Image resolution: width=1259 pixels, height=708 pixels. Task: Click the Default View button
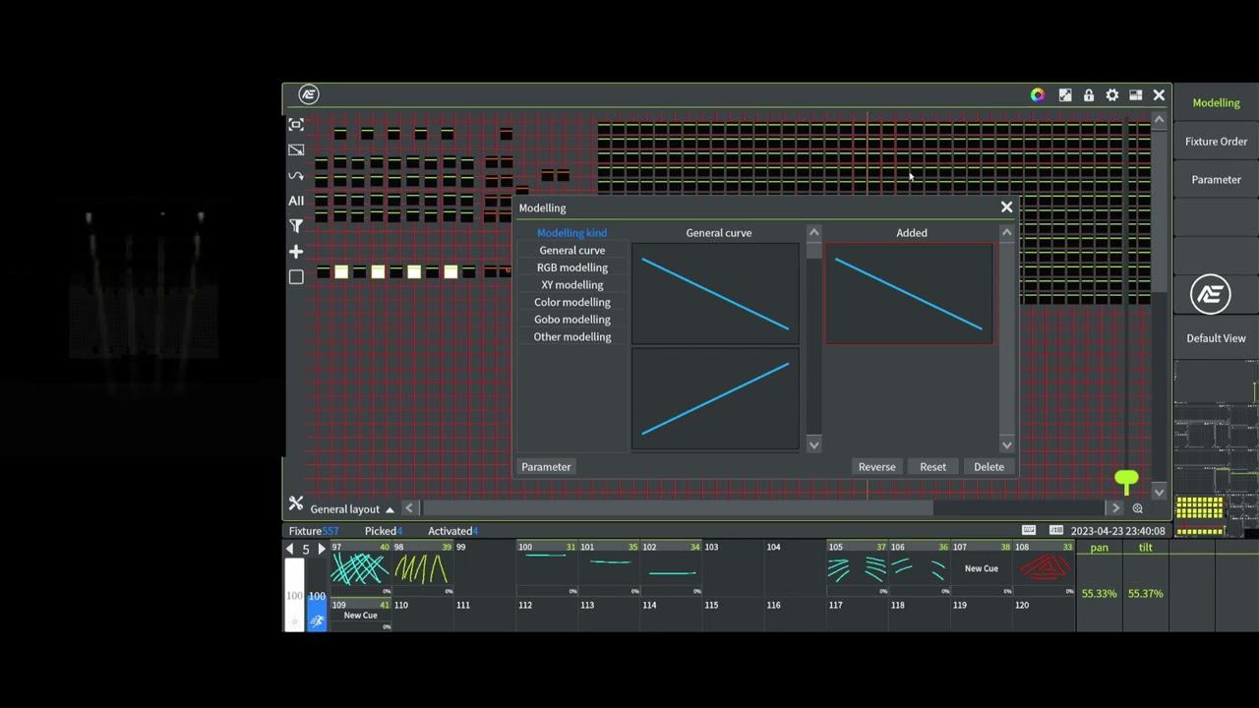pos(1216,338)
